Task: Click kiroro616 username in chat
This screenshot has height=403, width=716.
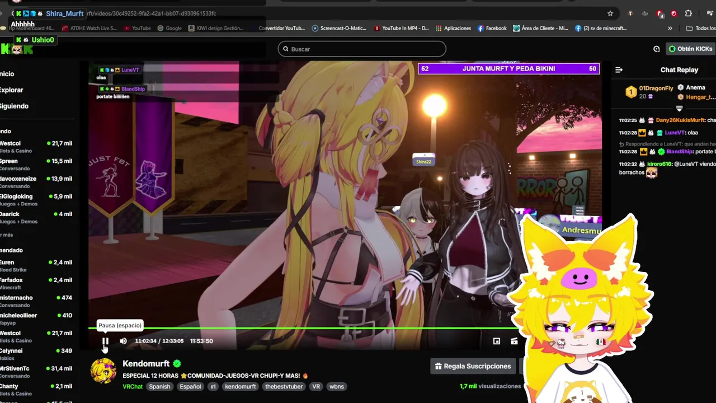Action: point(659,164)
